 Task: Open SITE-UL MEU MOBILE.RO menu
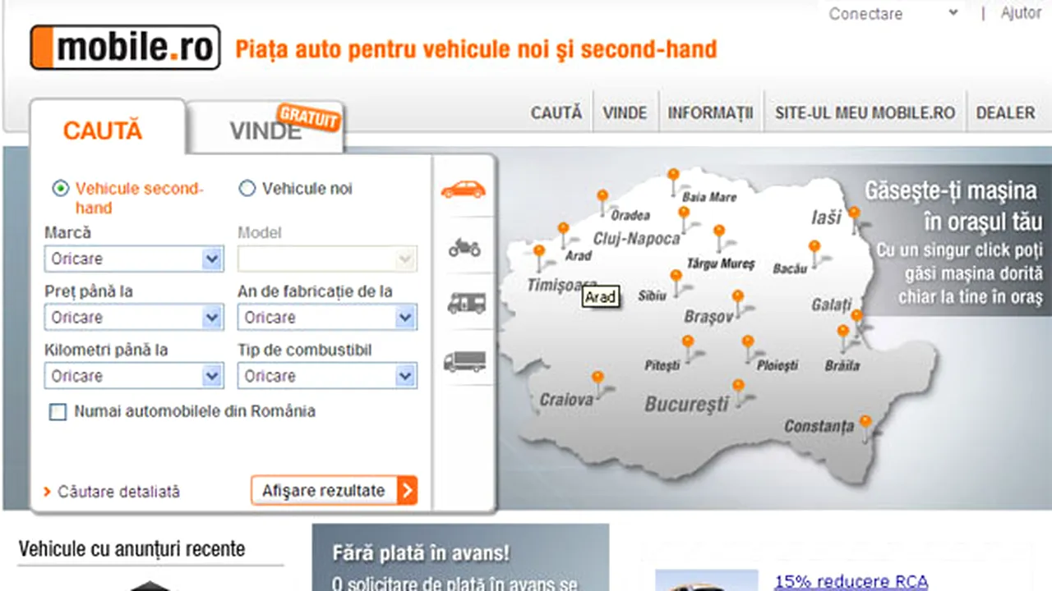(865, 113)
